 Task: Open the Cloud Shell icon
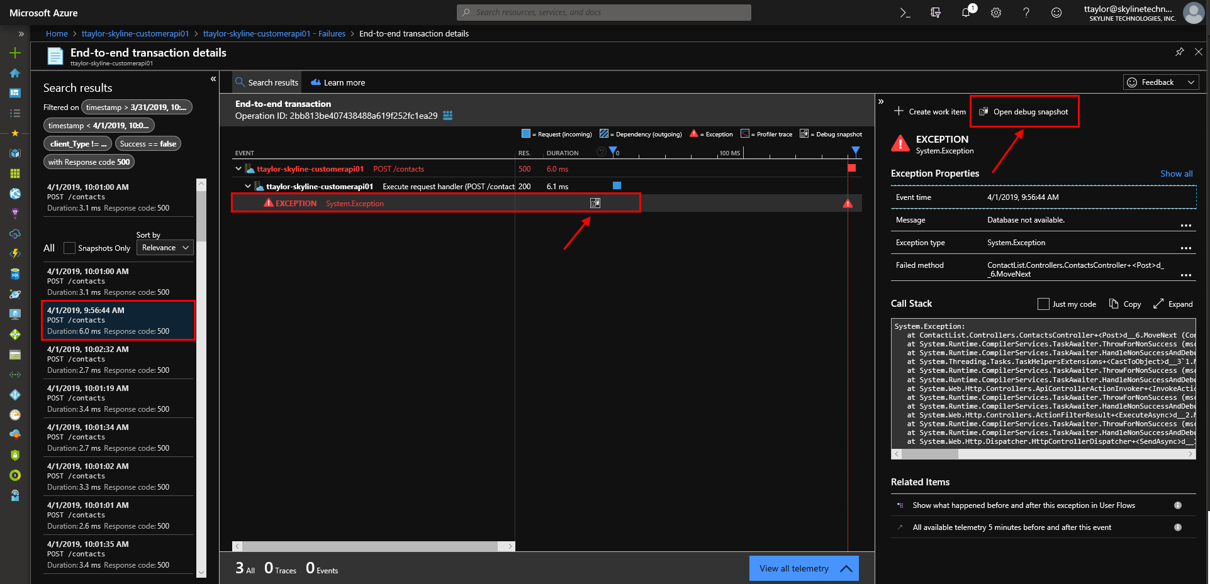(905, 13)
